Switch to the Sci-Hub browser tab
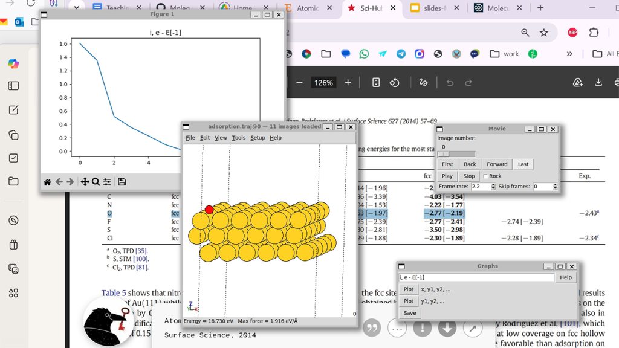619x348 pixels. coord(371,8)
